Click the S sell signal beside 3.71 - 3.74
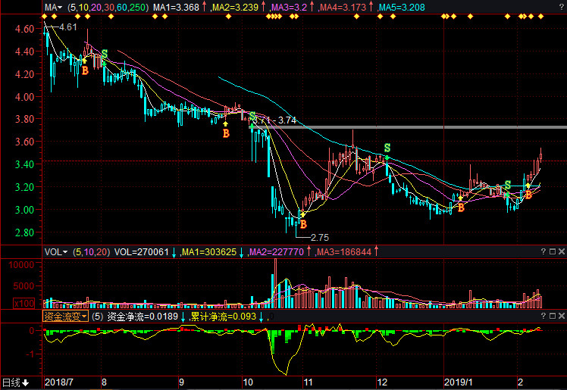Viewport: 567px width, 390px height. point(252,117)
